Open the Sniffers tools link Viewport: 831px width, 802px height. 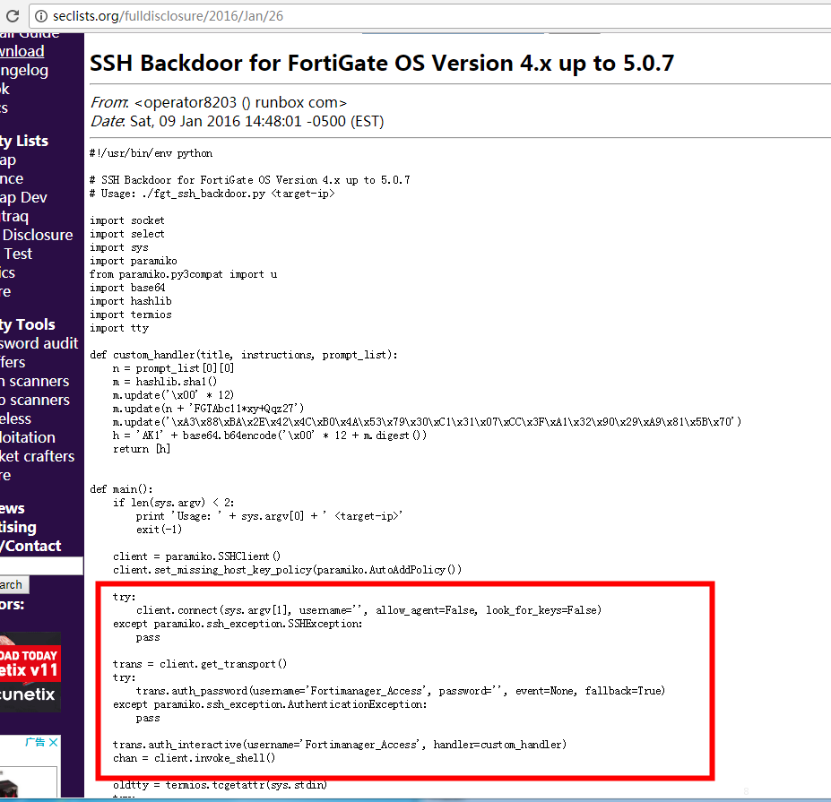[13, 362]
